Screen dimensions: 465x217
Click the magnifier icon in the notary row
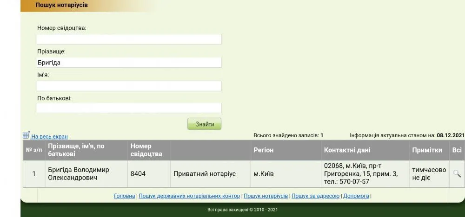[x=457, y=173]
